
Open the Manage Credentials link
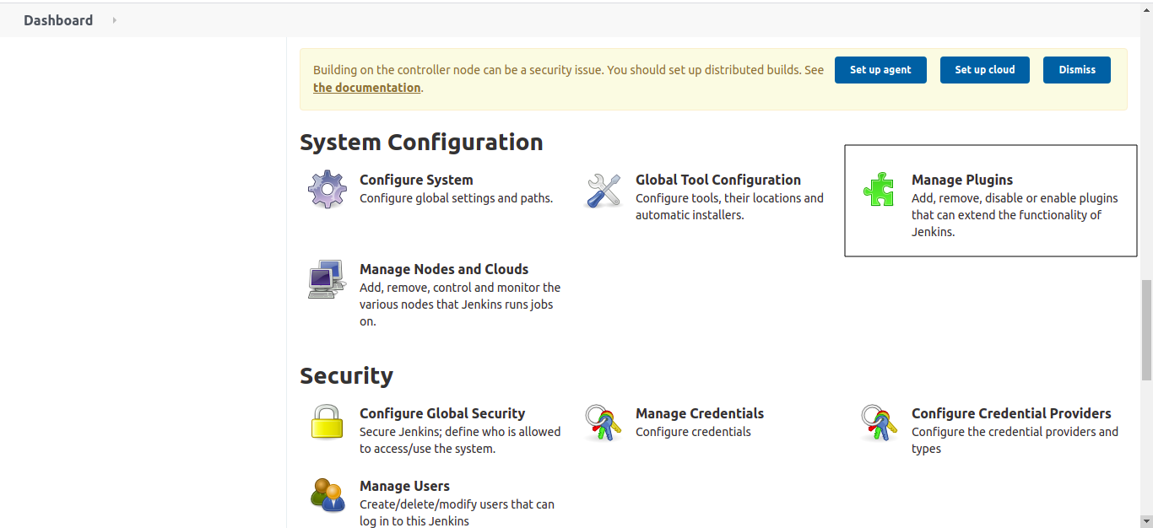pyautogui.click(x=700, y=413)
